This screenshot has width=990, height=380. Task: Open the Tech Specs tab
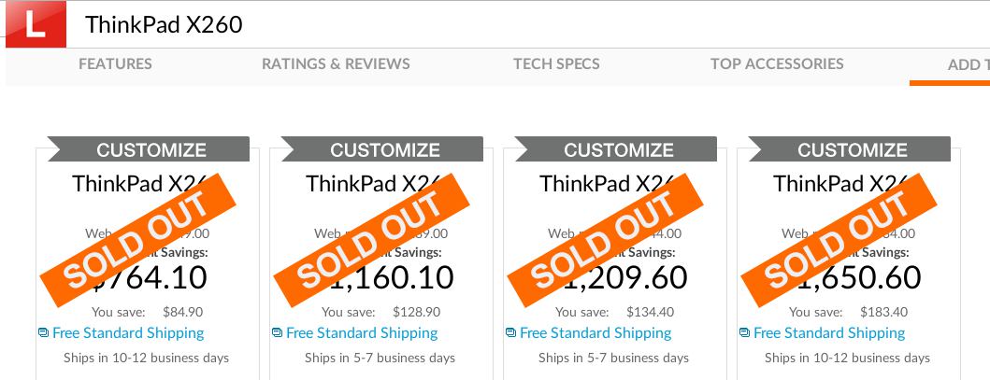(x=556, y=64)
